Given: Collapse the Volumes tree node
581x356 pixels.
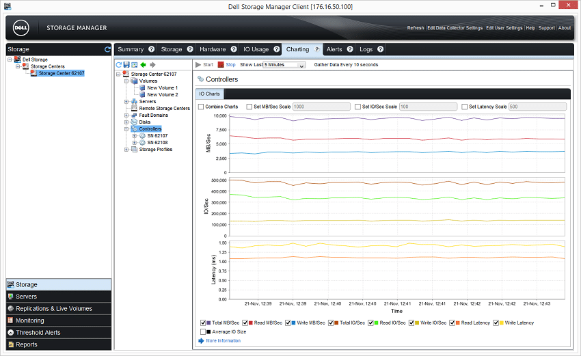Looking at the screenshot, I should coord(126,81).
